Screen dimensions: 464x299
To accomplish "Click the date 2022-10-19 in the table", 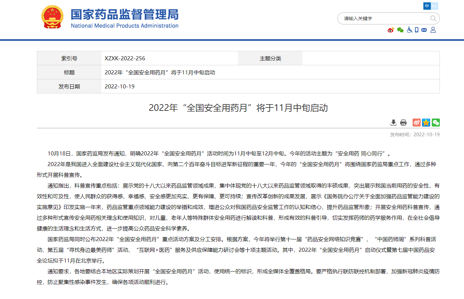I will [x=120, y=86].
